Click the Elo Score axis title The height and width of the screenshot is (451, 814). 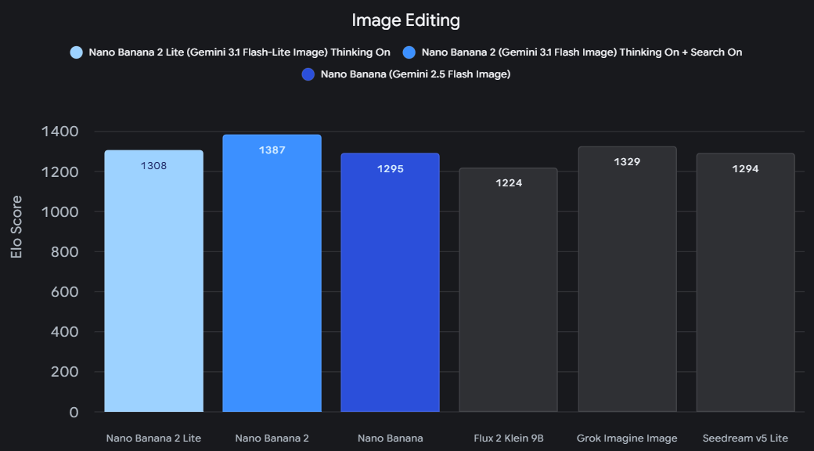coord(16,227)
